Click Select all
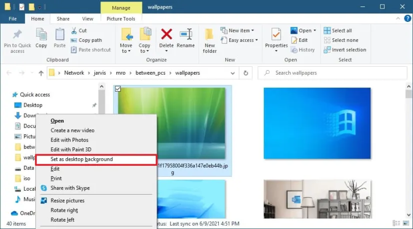This screenshot has width=413, height=229. point(338,30)
